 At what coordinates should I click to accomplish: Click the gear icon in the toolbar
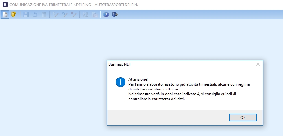(85, 15)
